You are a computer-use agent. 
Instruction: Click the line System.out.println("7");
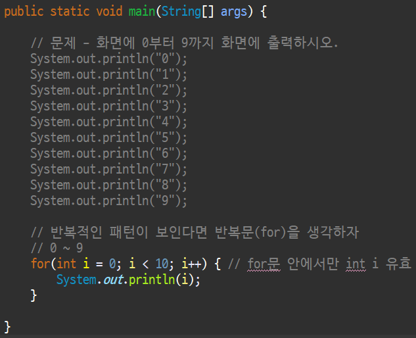(109, 170)
